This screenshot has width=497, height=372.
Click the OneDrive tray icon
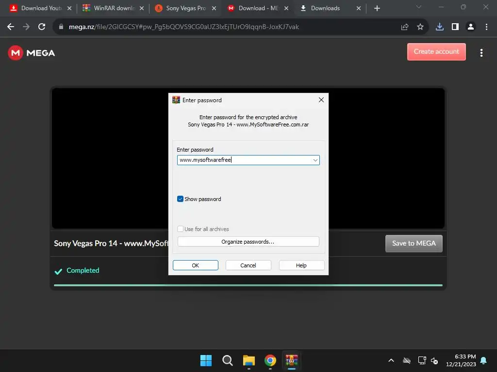click(407, 360)
